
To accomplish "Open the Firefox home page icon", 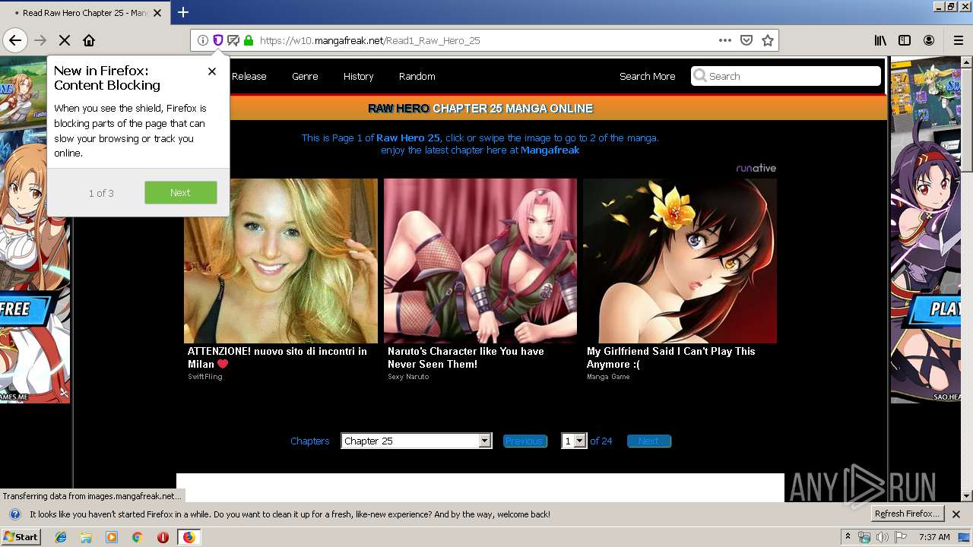I will click(x=89, y=40).
